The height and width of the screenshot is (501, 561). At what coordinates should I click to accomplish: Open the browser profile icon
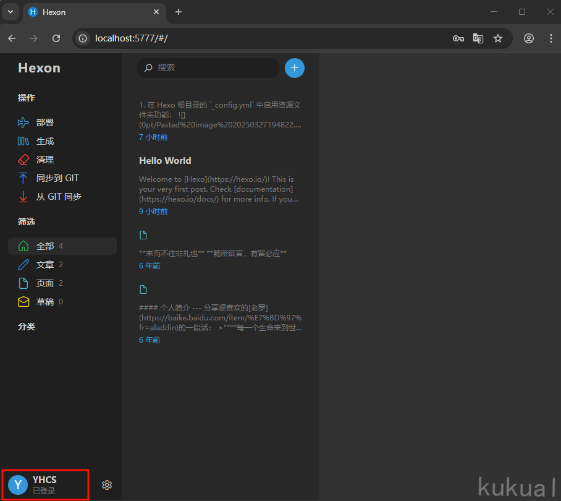click(529, 38)
